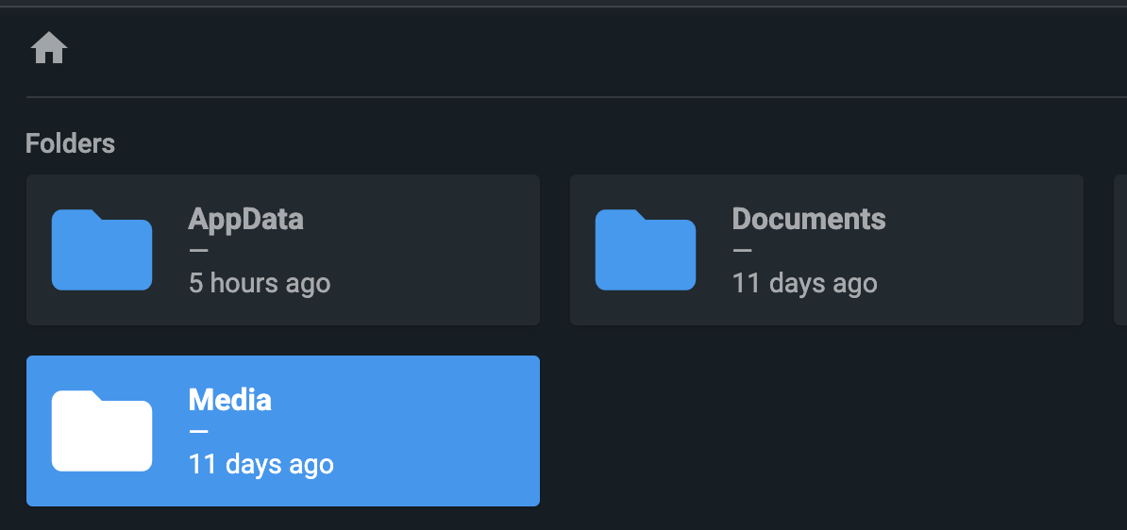1127x530 pixels.
Task: Select the AppData folder name label
Action: pyautogui.click(x=245, y=219)
